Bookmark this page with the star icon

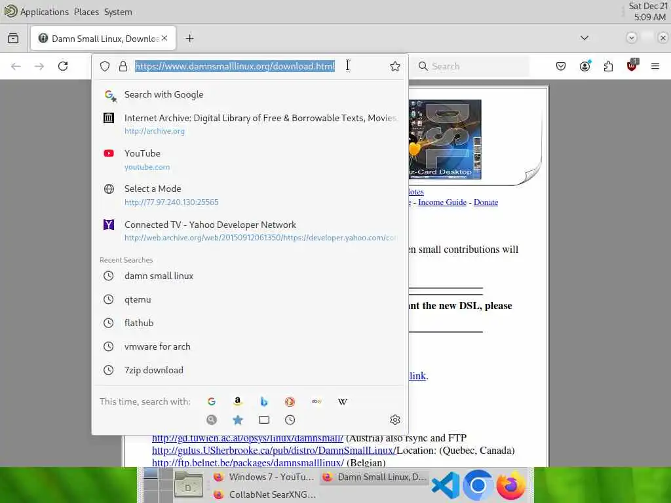(x=395, y=66)
